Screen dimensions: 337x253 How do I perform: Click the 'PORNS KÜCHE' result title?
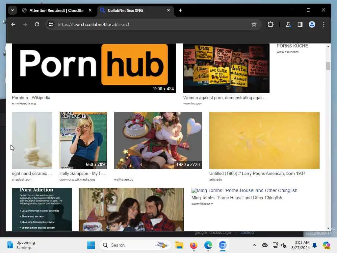pyautogui.click(x=292, y=46)
